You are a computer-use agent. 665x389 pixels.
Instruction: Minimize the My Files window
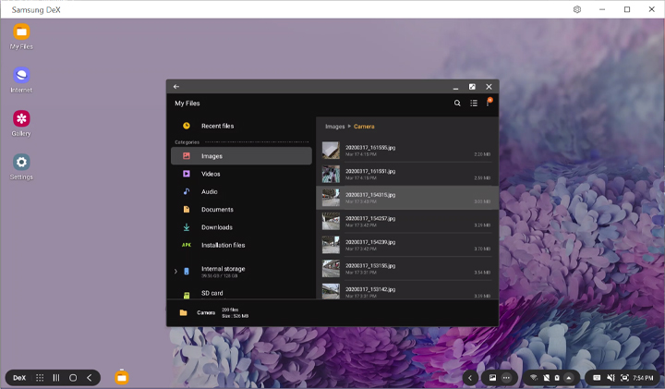point(455,88)
